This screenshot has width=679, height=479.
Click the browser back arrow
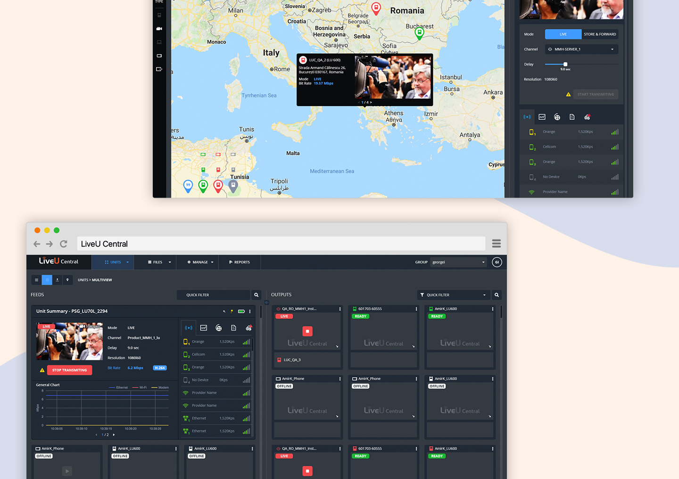[37, 244]
